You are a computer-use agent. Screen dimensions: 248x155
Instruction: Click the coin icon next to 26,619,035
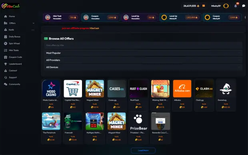pyautogui.click(x=198, y=6)
